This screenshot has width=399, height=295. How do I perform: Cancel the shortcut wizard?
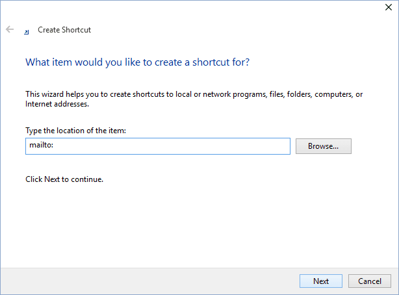point(370,281)
